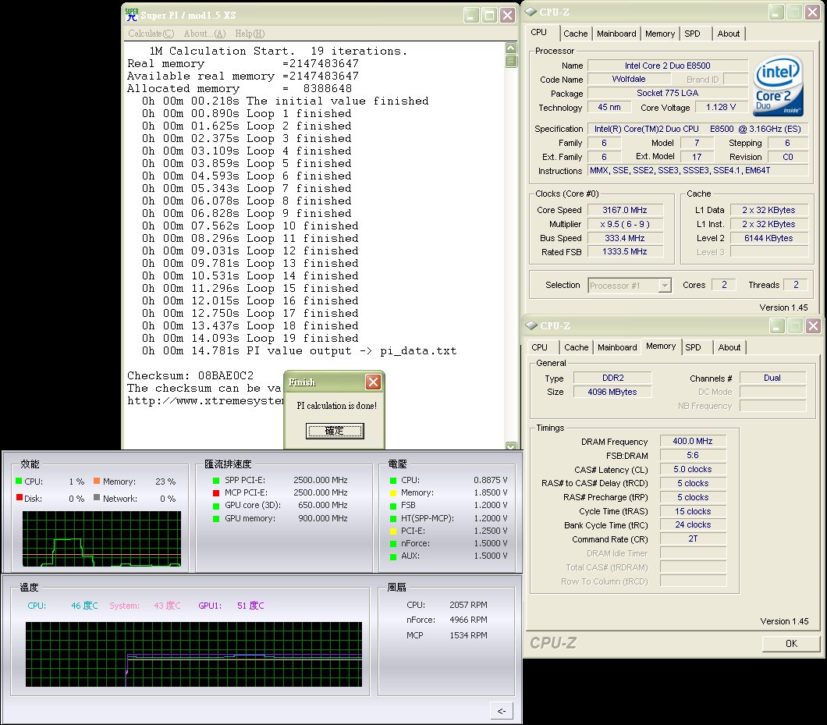Click green indicator beside GPU memory
Image resolution: width=827 pixels, height=725 pixels.
click(215, 519)
